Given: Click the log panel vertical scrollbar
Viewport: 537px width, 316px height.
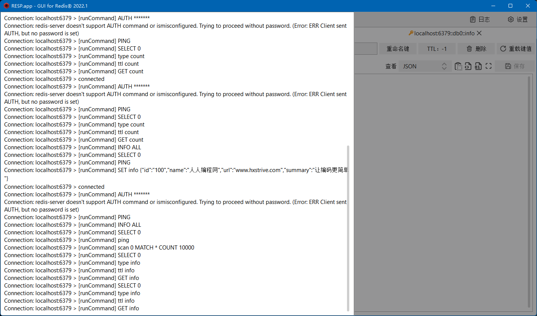Looking at the screenshot, I should click(x=348, y=228).
